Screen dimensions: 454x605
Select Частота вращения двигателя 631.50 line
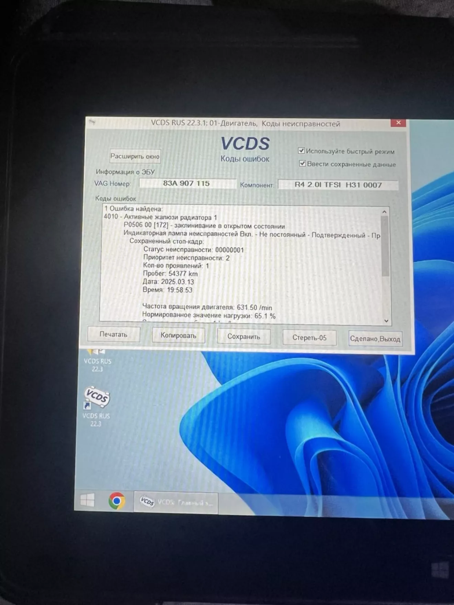click(207, 307)
